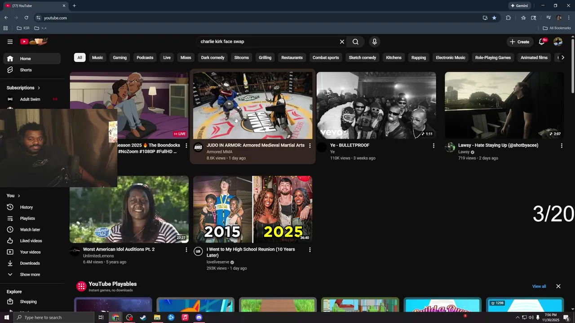Play the 2015 vs 2025 reunion thumbnail
The width and height of the screenshot is (575, 323).
pyautogui.click(x=252, y=210)
